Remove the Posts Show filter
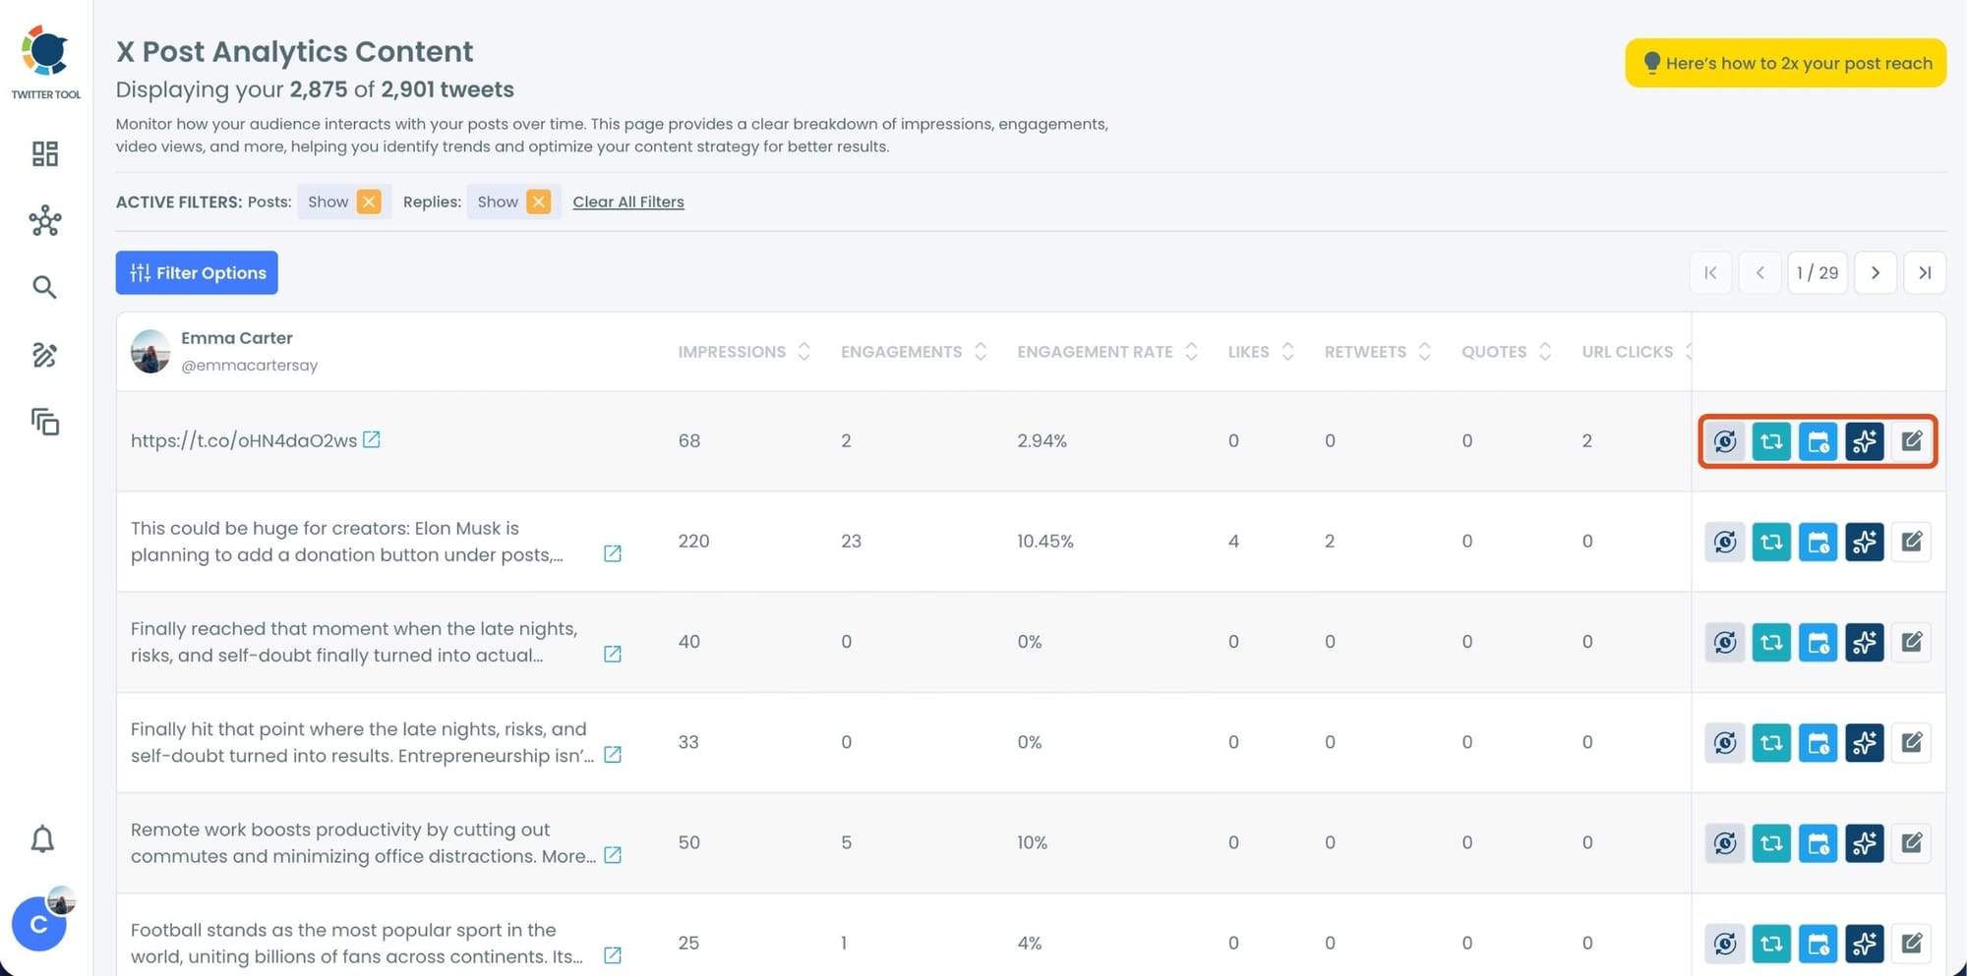This screenshot has width=1967, height=976. tap(369, 201)
